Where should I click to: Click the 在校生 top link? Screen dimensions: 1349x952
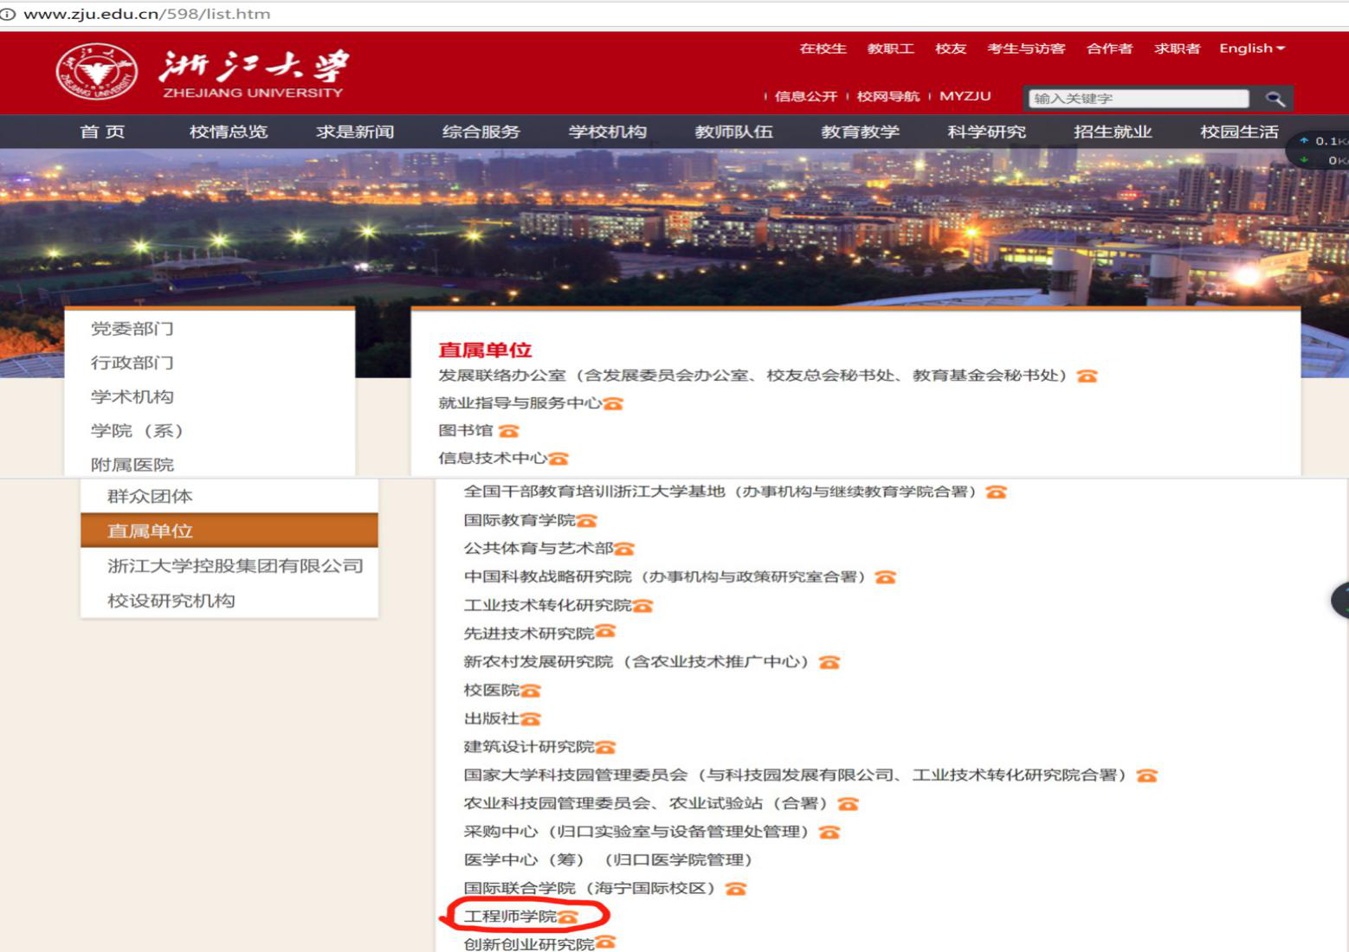click(x=823, y=48)
